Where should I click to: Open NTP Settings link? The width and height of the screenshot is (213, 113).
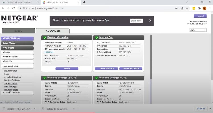coord(10,87)
